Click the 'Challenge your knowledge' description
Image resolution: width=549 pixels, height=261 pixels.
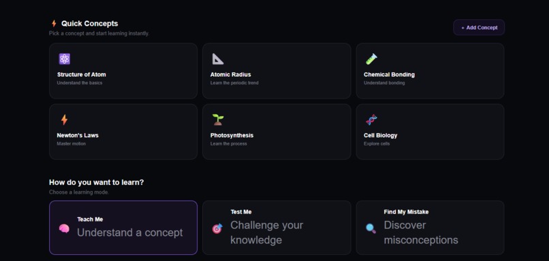(267, 232)
